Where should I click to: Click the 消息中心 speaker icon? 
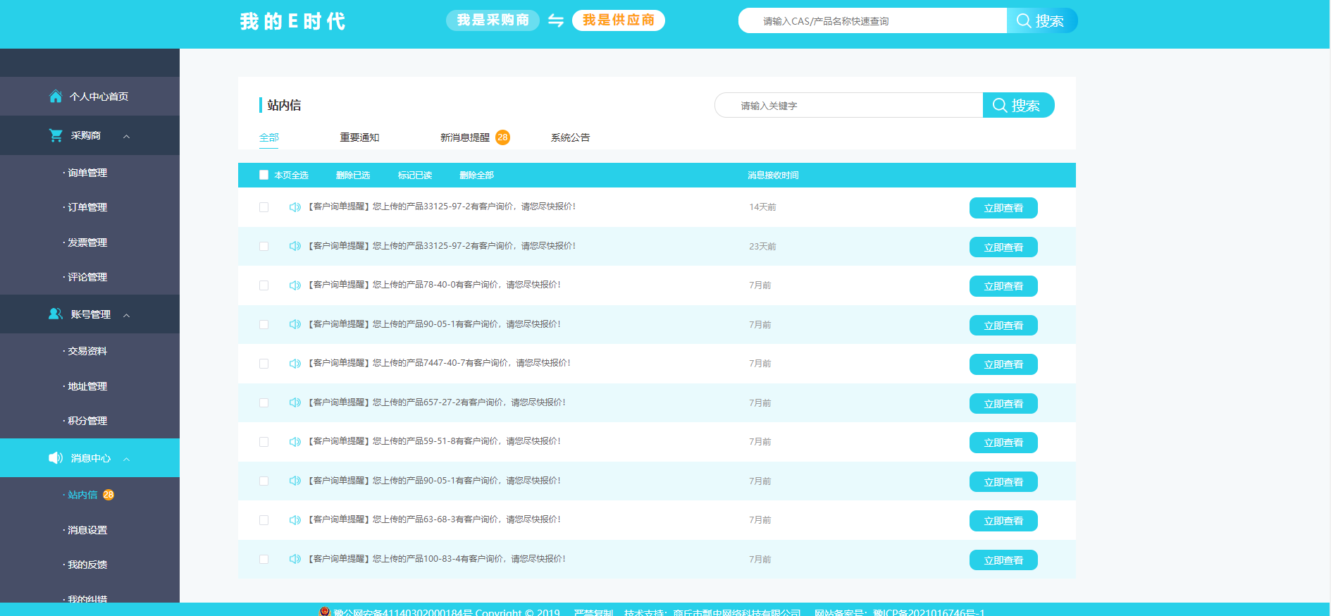pyautogui.click(x=56, y=458)
